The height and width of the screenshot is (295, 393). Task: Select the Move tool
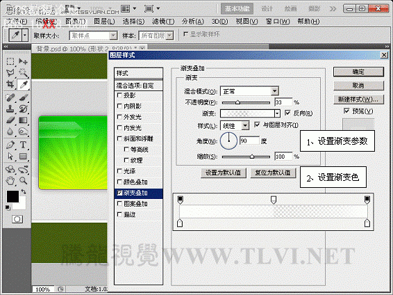coord(23,61)
